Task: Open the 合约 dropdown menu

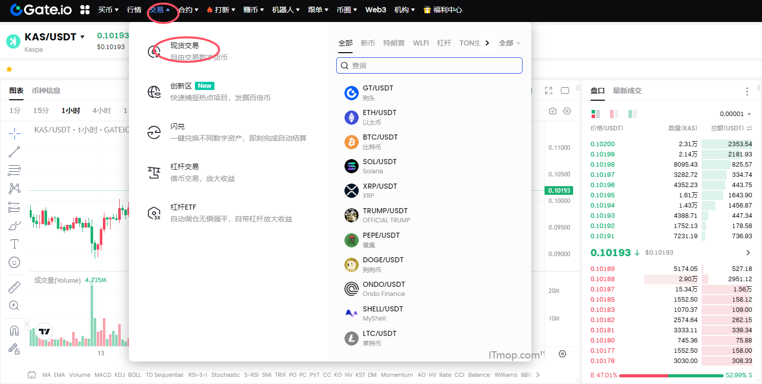Action: tap(189, 10)
